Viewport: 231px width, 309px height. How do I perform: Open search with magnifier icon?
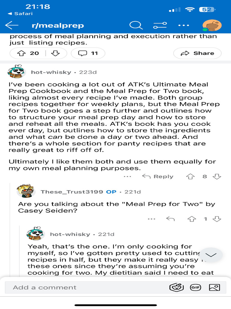tap(136, 26)
